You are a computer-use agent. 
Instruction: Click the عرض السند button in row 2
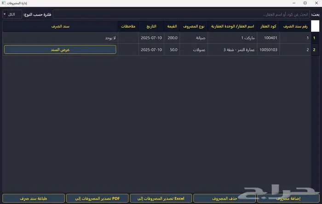click(x=60, y=49)
